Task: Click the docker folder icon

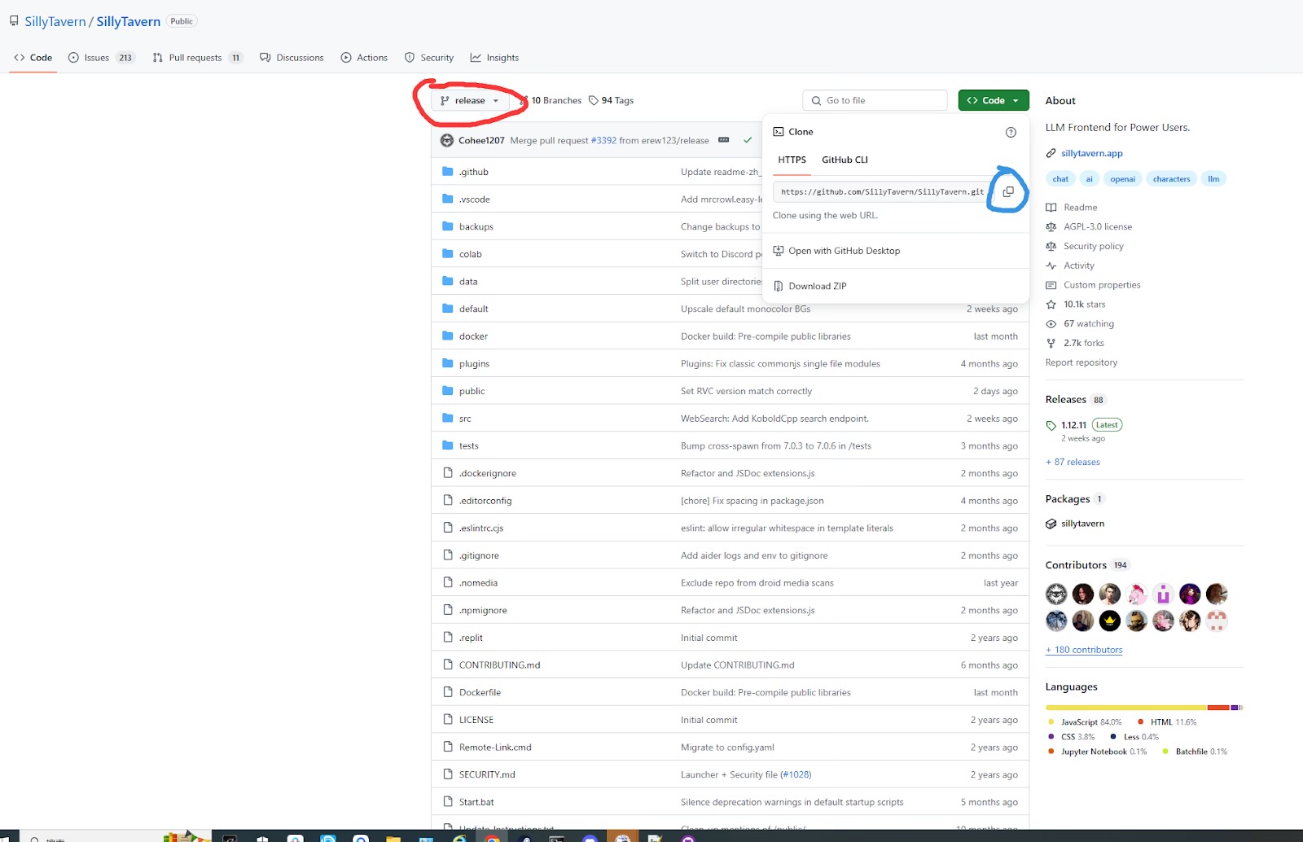Action: [x=447, y=335]
